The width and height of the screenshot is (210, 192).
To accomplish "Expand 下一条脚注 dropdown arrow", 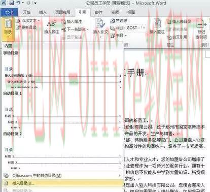I will [88, 29].
